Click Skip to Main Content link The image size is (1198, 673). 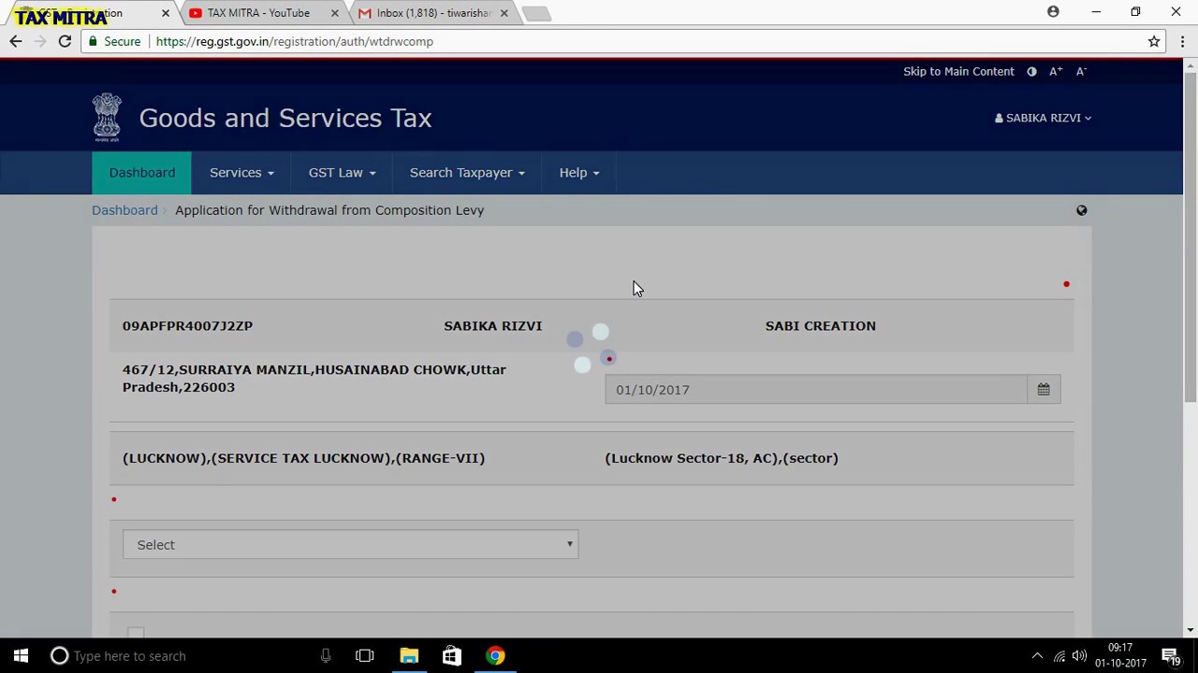click(958, 71)
